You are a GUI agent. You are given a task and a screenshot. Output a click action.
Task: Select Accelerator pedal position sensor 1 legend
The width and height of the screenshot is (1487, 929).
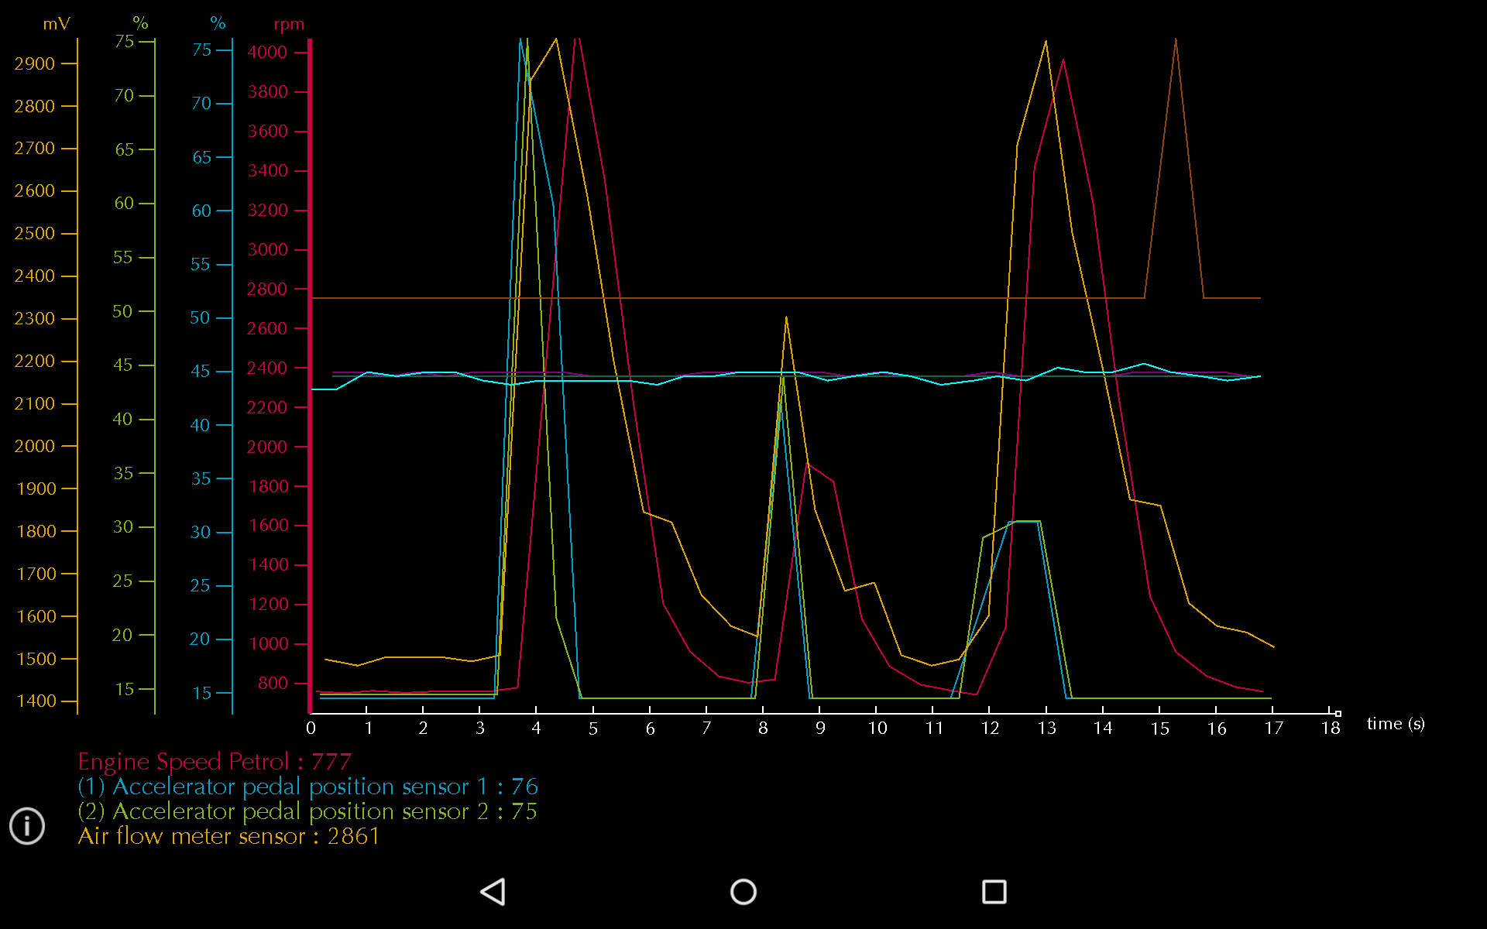click(x=307, y=787)
